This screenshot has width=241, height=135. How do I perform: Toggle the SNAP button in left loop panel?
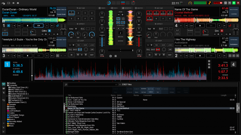pos(80,49)
